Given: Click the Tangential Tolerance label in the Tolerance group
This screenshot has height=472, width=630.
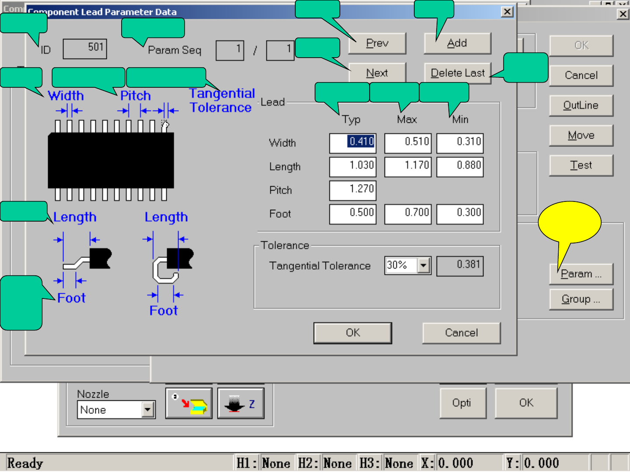Looking at the screenshot, I should [x=320, y=266].
